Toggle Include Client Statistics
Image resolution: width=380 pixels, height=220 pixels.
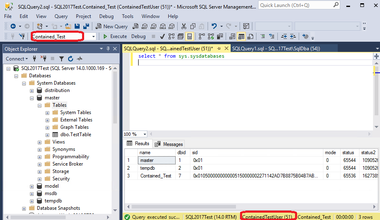coord(220,36)
